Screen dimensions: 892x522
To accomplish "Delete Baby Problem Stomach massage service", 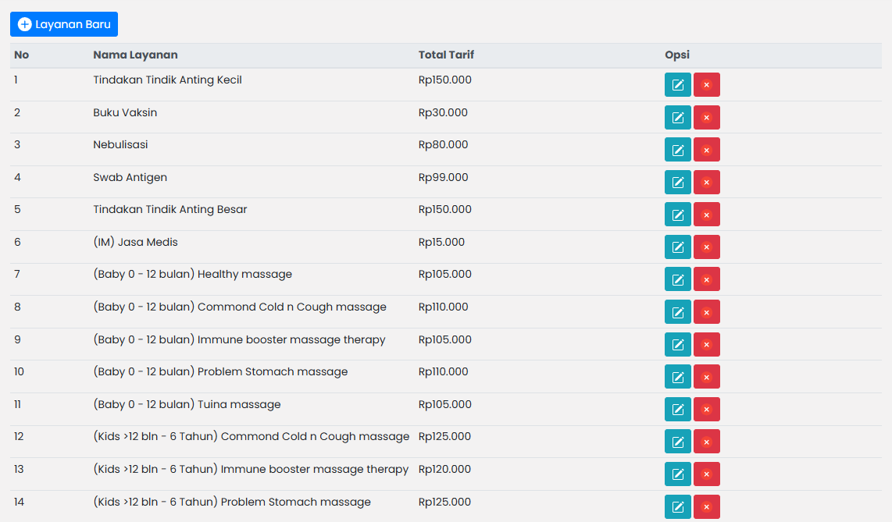I will [706, 377].
